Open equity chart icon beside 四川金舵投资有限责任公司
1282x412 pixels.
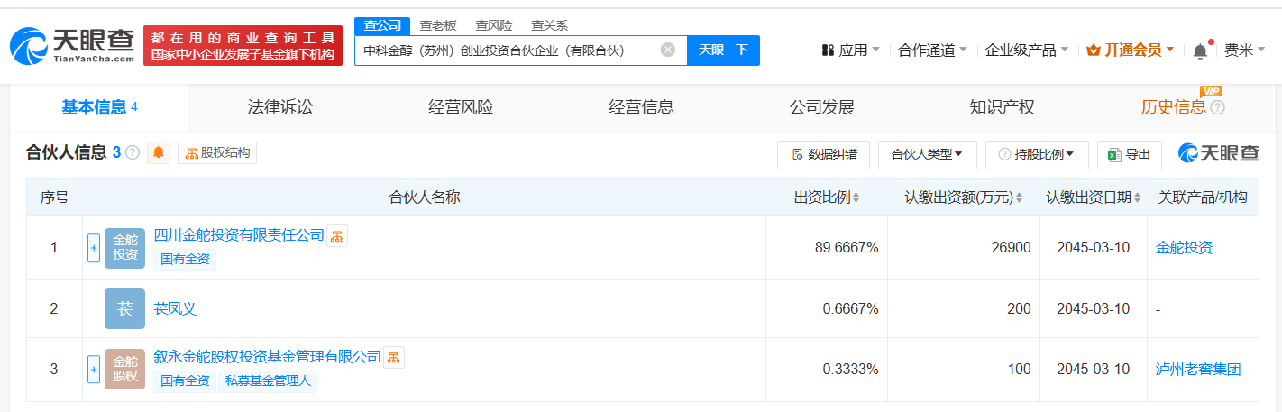coord(337,236)
